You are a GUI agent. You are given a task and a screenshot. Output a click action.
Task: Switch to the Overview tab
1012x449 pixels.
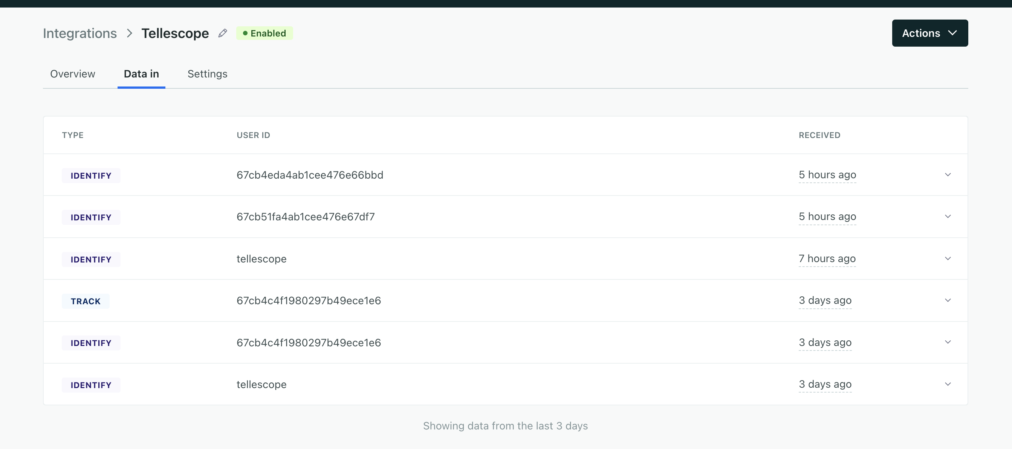(73, 74)
